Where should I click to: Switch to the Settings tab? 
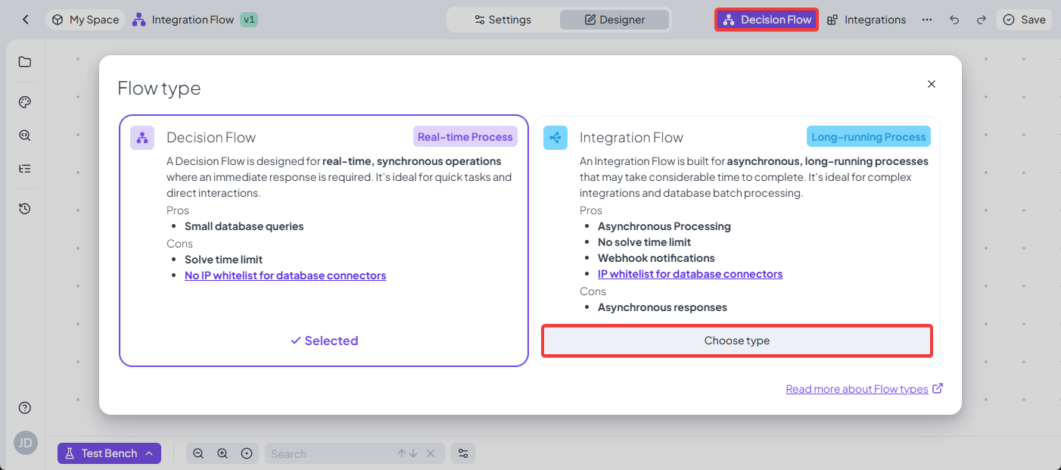(x=502, y=20)
